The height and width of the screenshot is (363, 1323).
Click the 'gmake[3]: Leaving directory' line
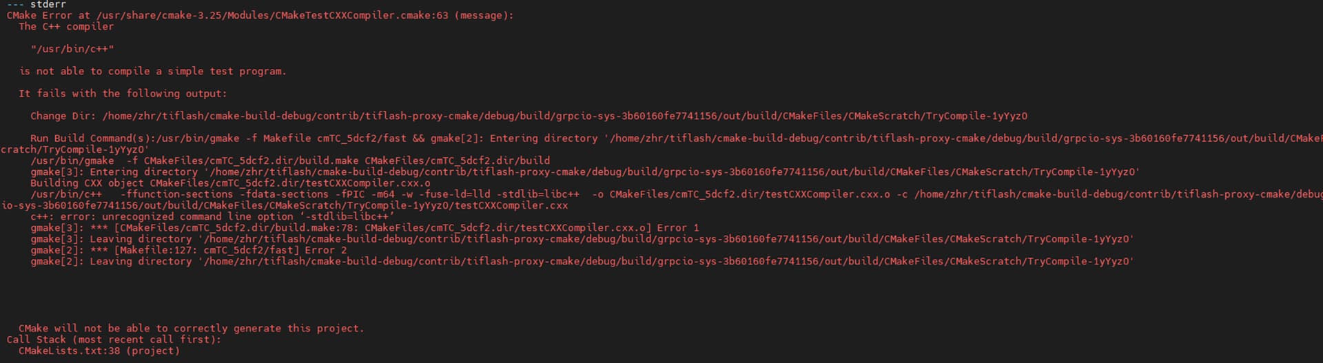(x=582, y=239)
